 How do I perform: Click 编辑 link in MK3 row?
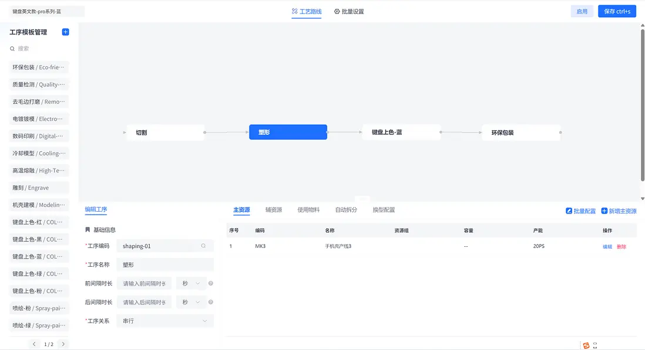[x=607, y=247]
